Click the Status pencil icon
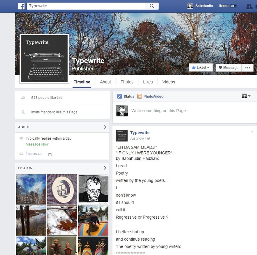257x255 pixels. (120, 96)
